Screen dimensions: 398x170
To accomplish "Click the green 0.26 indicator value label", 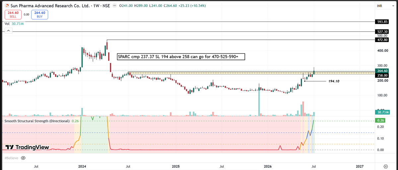I will coord(380,121).
